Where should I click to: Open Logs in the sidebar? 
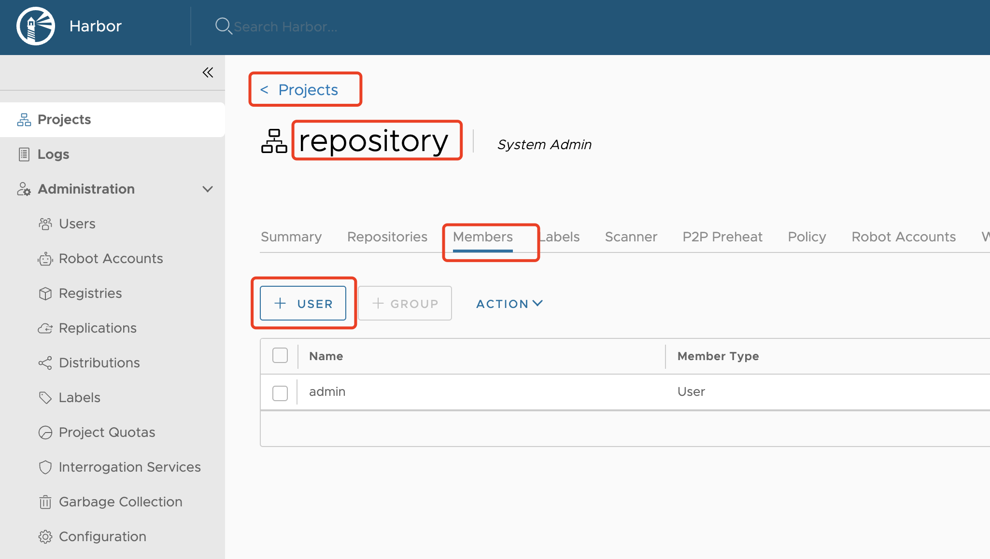(53, 154)
